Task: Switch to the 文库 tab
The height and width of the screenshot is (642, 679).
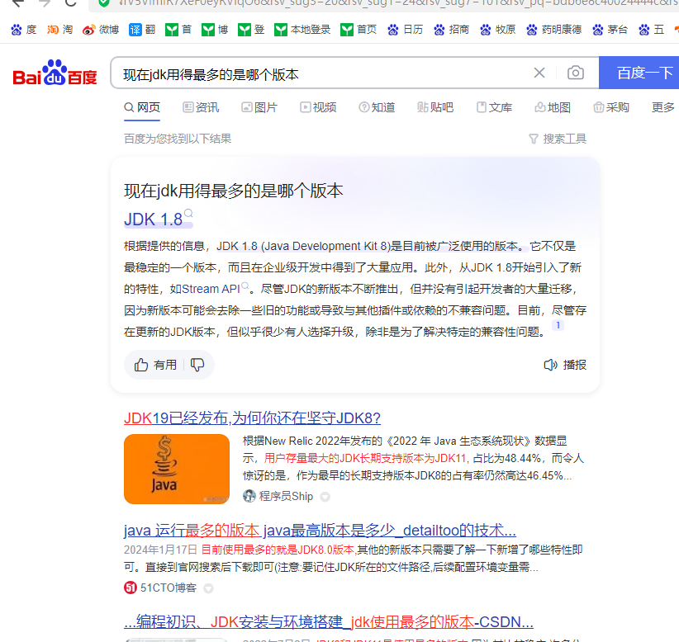Action: [x=494, y=107]
